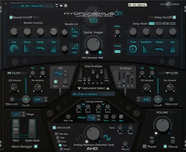This screenshot has height=152, width=186.
Task: Click the teal AHD wave icon on right
Action: pos(107,138)
